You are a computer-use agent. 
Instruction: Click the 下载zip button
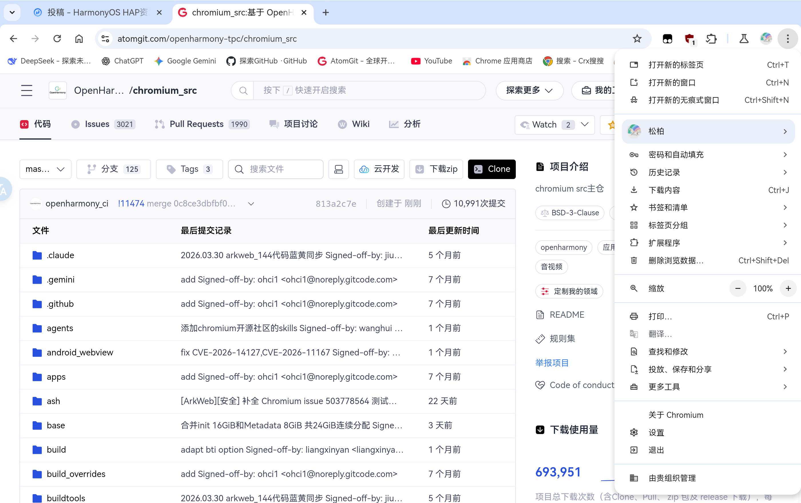(x=436, y=169)
